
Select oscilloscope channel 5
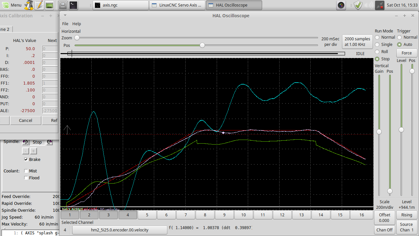click(x=147, y=215)
